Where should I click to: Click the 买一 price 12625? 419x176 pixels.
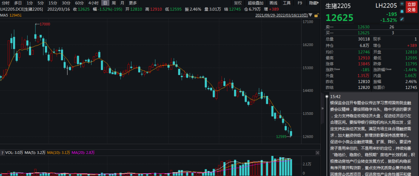[364, 33]
